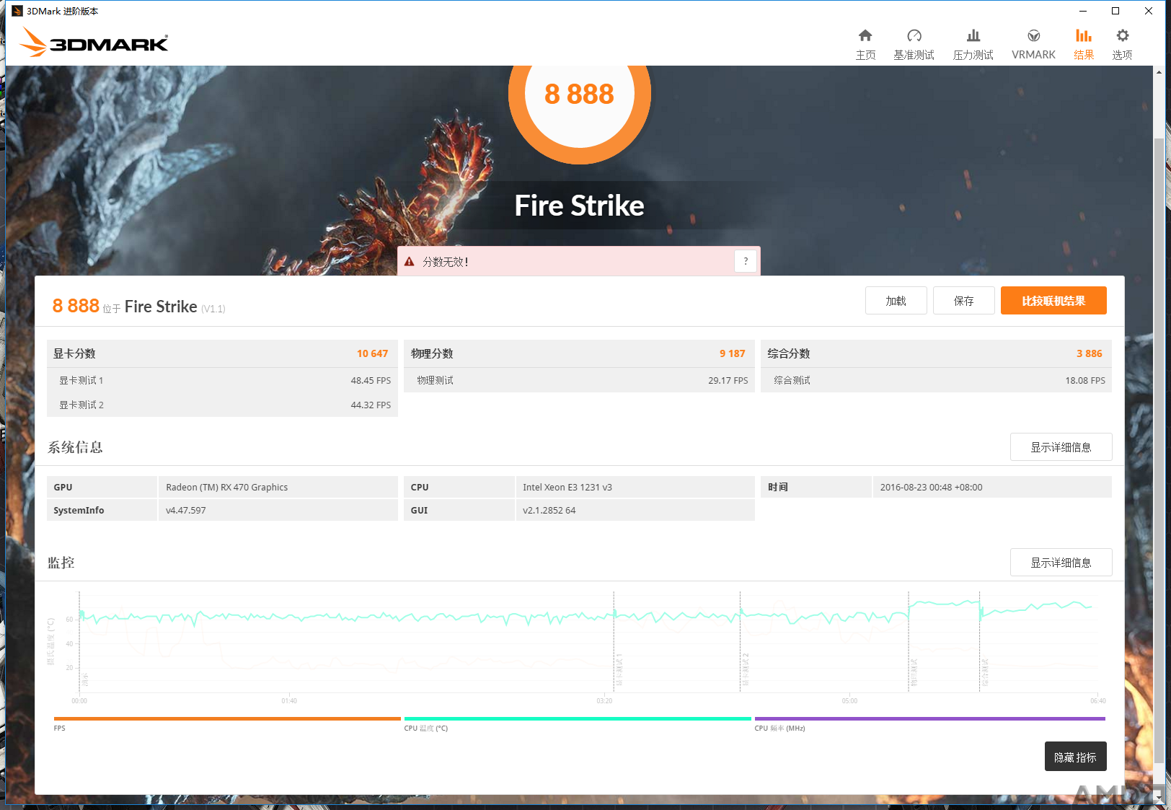Screen dimensions: 1171x810
Task: Click the 显卡分数 10 647 header
Action: [222, 353]
